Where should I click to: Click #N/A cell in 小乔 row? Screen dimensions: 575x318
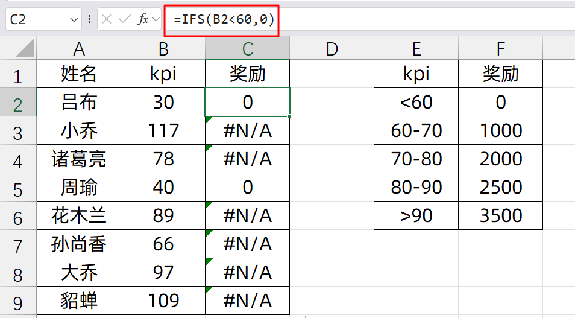248,130
